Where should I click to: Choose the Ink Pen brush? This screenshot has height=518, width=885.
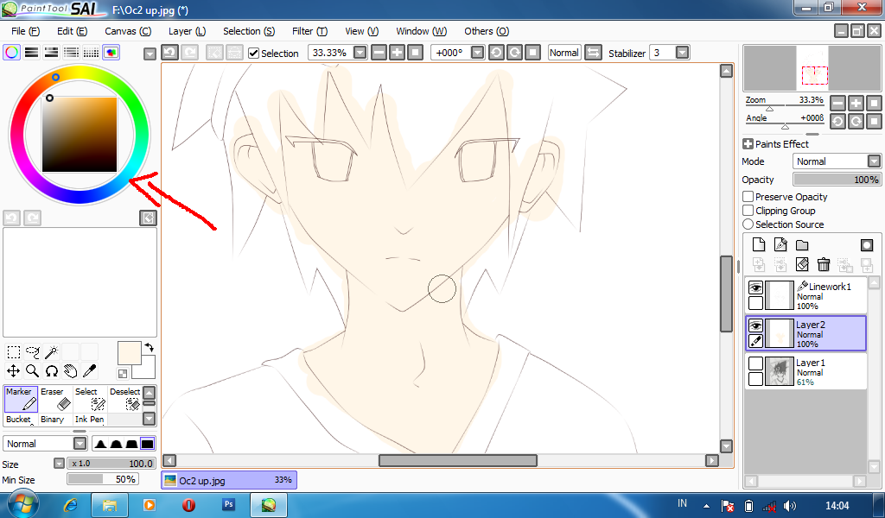(89, 420)
